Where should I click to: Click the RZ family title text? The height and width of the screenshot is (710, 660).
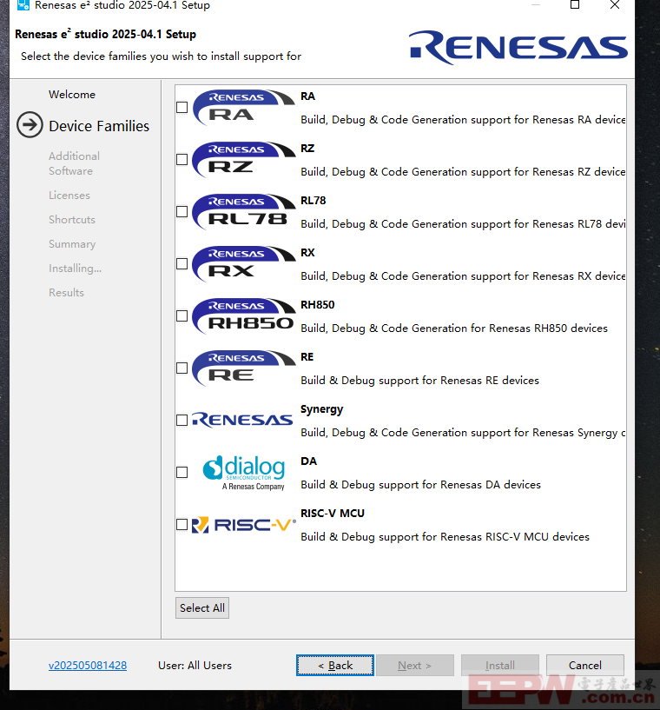coord(307,149)
